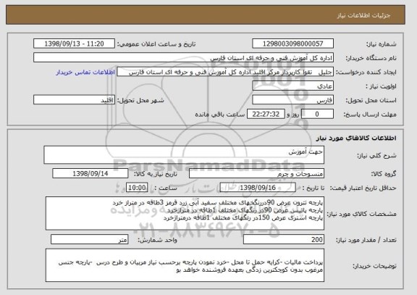The width and height of the screenshot is (417, 295).
Task: Click the تاریخ نیاز به کالا label
Action: pyautogui.click(x=156, y=174)
